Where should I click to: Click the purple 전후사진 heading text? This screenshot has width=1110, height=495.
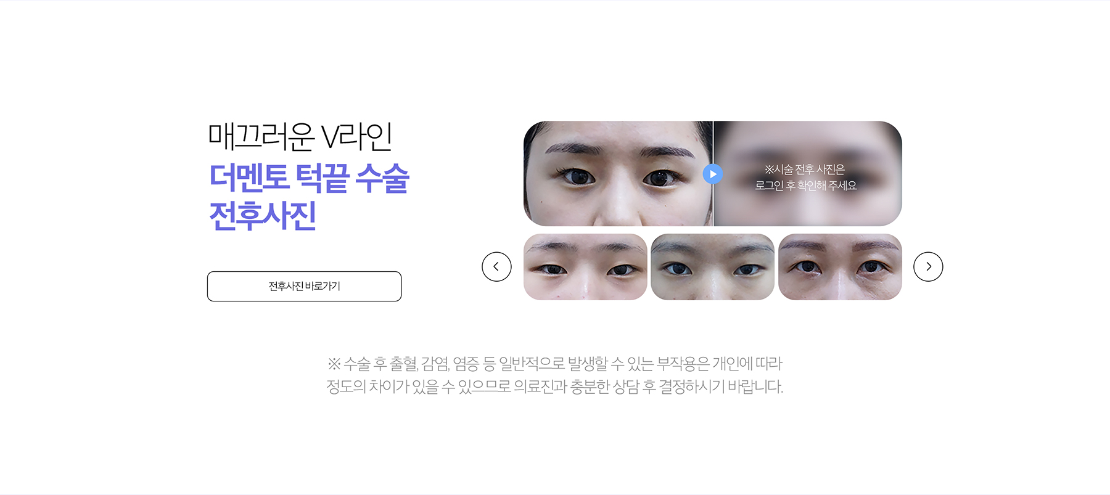tap(263, 215)
